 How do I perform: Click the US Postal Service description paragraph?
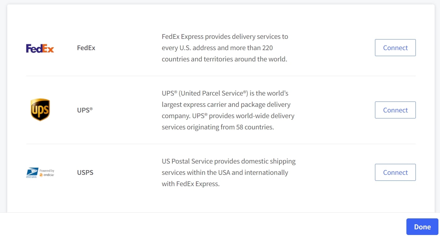click(x=229, y=173)
